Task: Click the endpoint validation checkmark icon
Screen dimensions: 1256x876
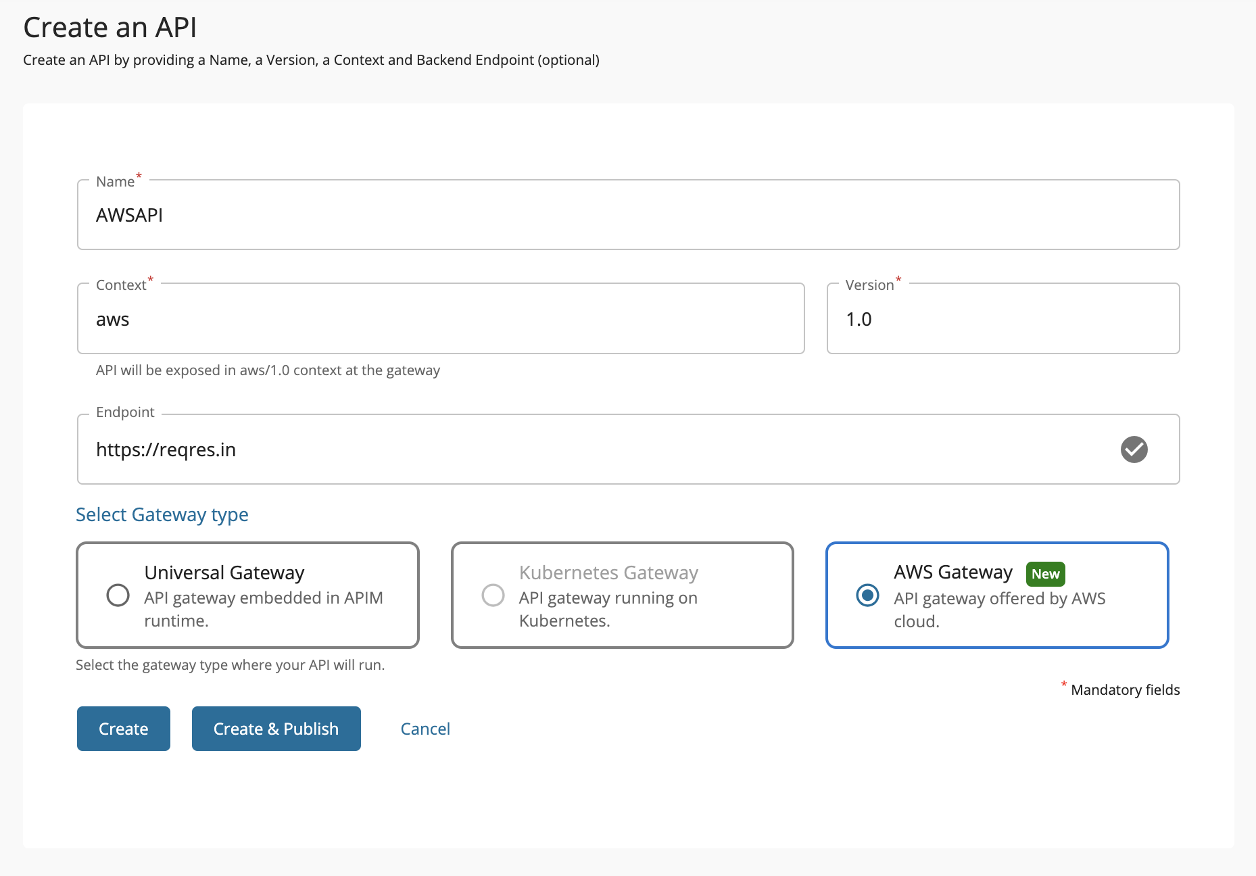Action: pyautogui.click(x=1134, y=449)
